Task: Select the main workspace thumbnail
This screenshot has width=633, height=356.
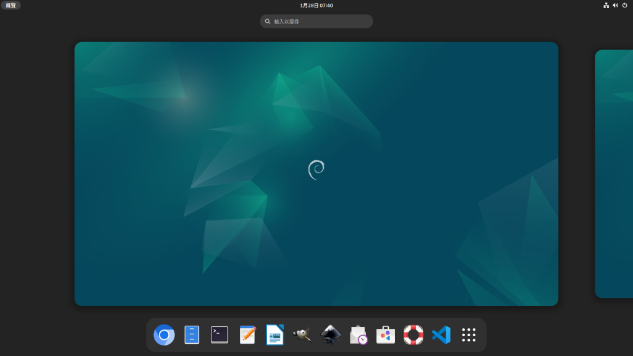Action: (316, 174)
